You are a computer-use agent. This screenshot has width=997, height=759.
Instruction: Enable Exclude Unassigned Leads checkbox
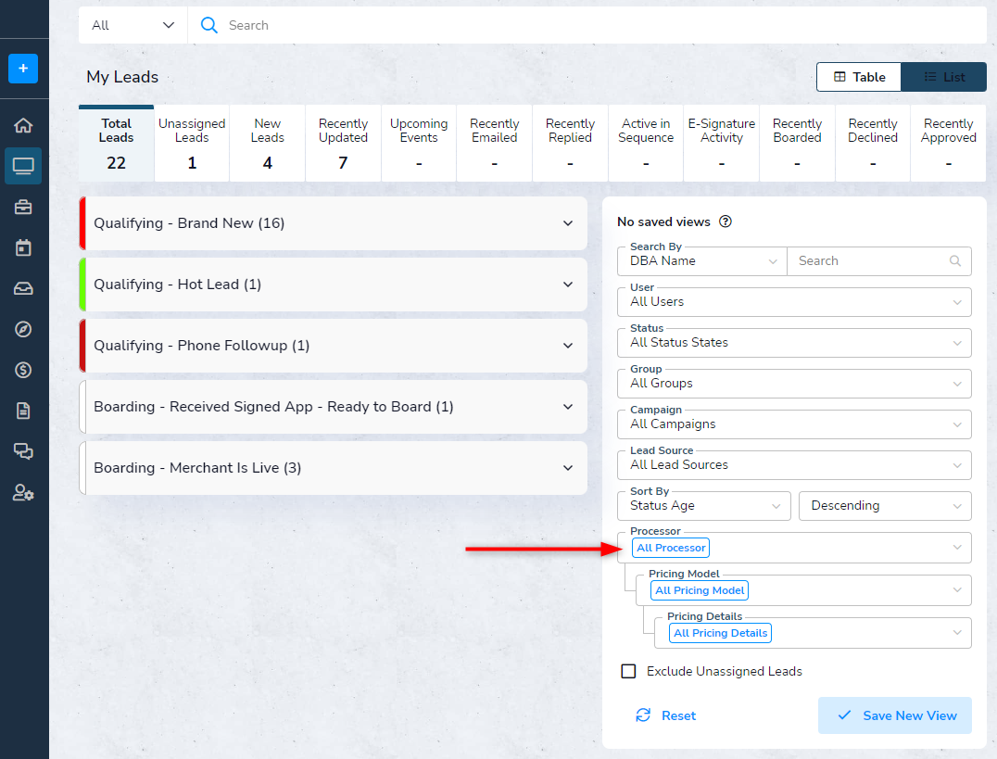pyautogui.click(x=628, y=671)
